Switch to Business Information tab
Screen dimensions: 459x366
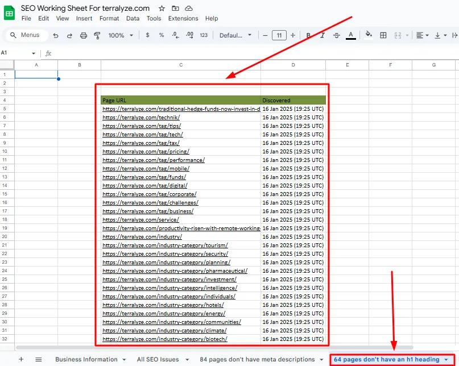[x=86, y=359]
